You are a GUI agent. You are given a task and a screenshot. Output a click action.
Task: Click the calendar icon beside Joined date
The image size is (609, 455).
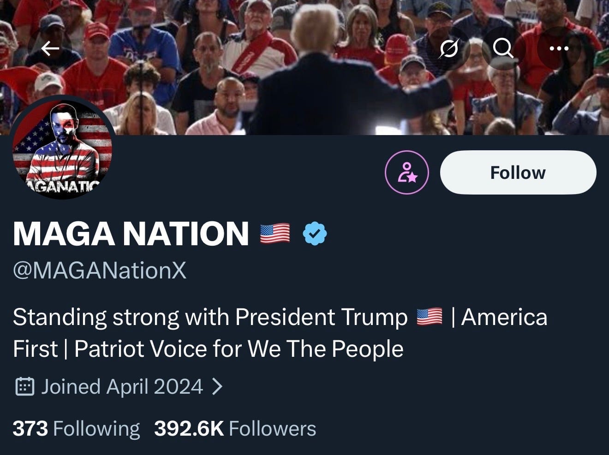[25, 386]
